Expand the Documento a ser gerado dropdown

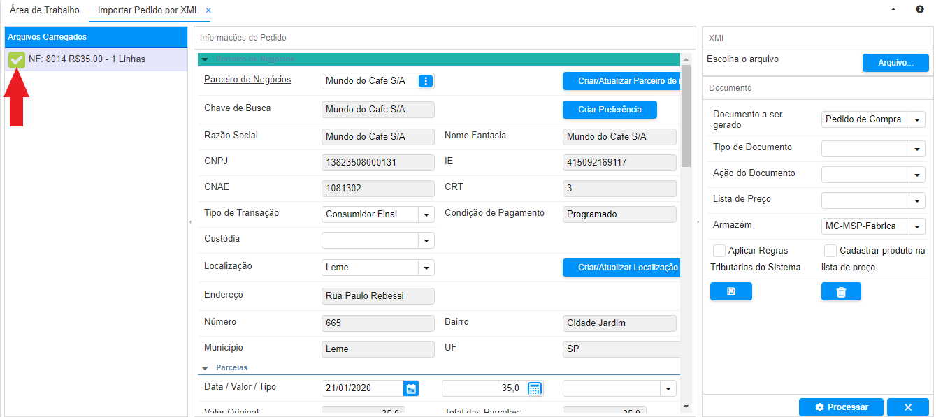click(917, 119)
